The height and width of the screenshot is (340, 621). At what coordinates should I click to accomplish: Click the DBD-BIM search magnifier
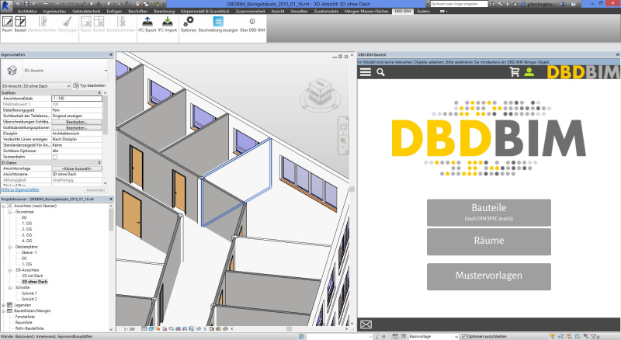pyautogui.click(x=380, y=72)
